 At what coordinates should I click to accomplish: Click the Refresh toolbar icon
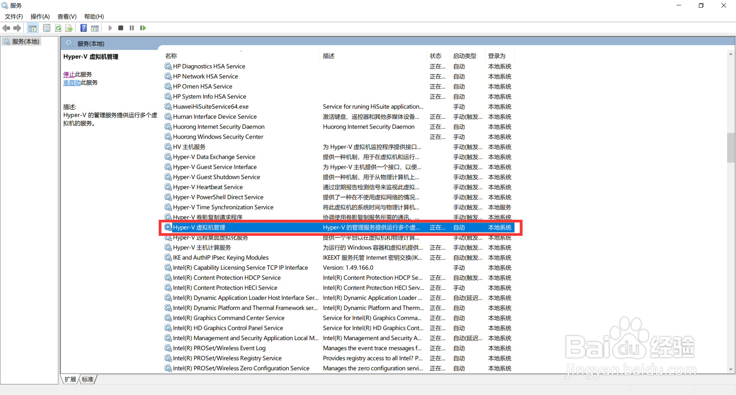coord(58,28)
